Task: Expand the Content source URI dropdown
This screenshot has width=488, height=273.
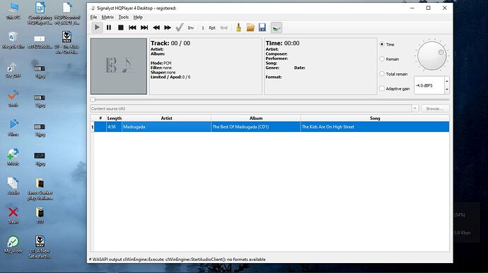Action: (x=415, y=109)
